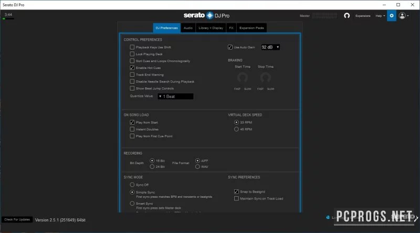The width and height of the screenshot is (420, 233).
Task: Click the braking Stop Time knob
Action: click(x=266, y=78)
